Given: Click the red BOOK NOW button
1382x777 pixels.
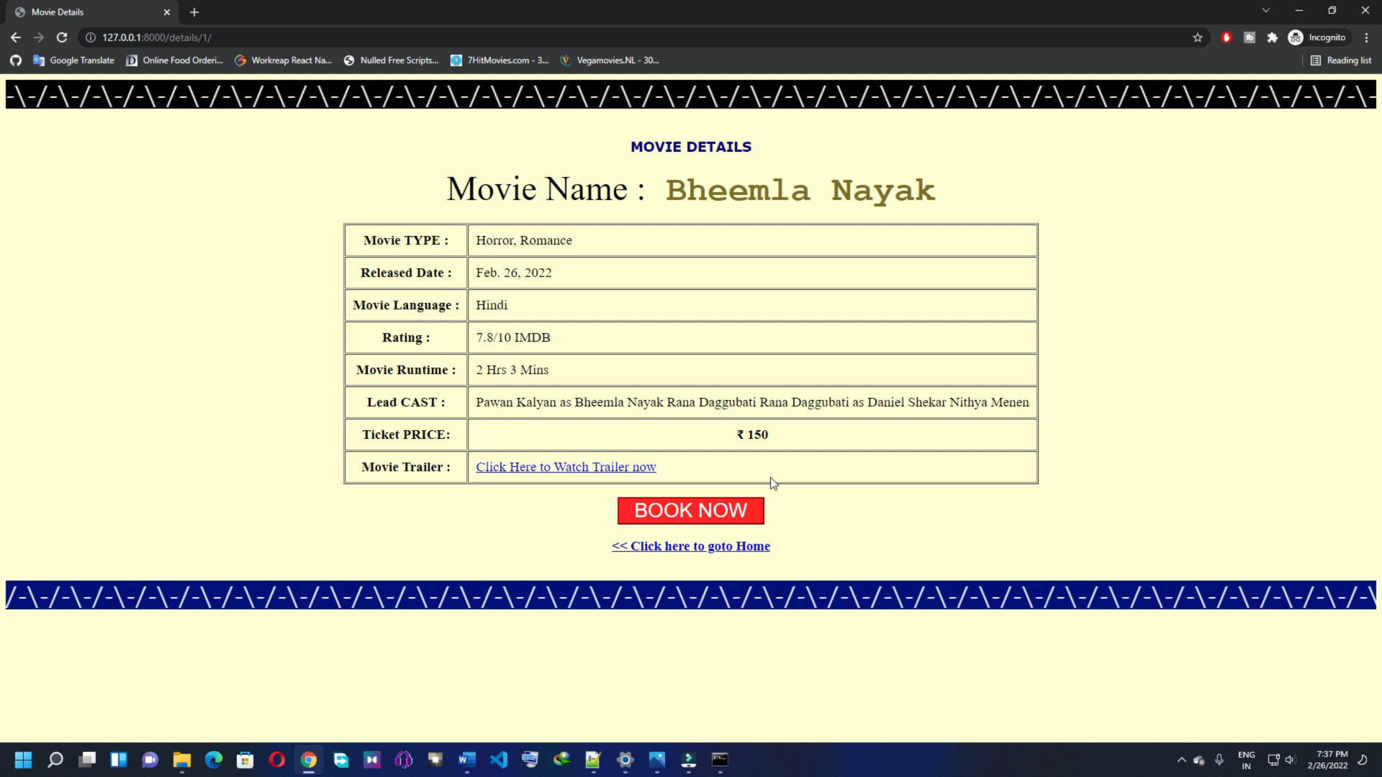Looking at the screenshot, I should [x=691, y=510].
